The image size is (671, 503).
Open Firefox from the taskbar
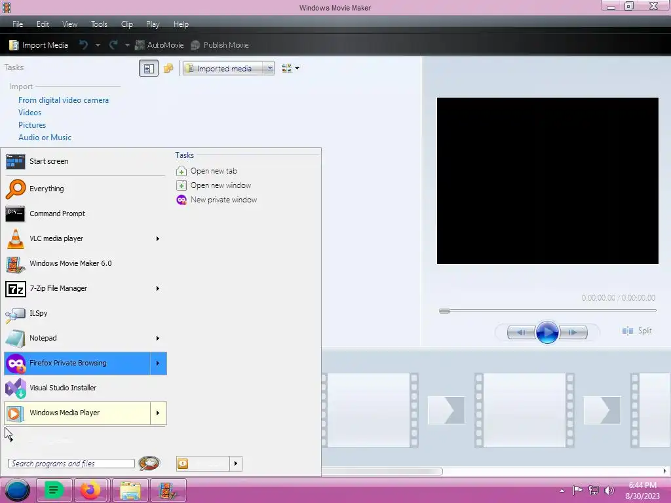(91, 490)
